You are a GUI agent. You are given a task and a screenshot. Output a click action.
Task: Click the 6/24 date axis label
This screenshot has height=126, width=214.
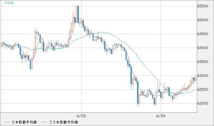(x=161, y=116)
